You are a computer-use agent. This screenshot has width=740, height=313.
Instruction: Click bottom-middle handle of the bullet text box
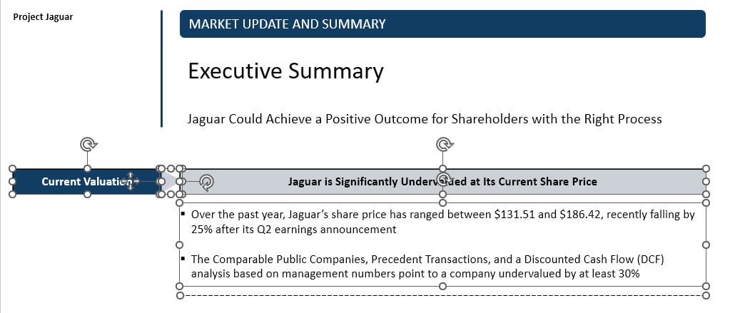click(x=442, y=286)
